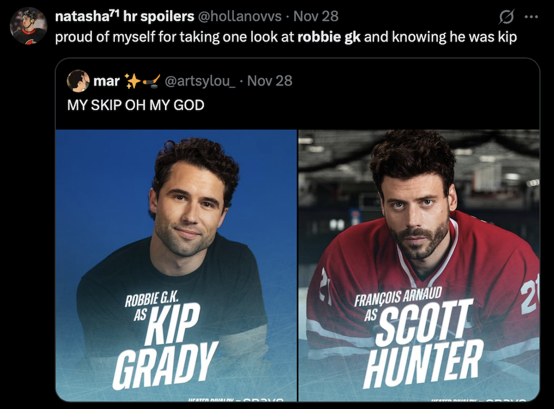The width and height of the screenshot is (554, 409).
Task: Click the main tweet text about kip
Action: (x=286, y=37)
